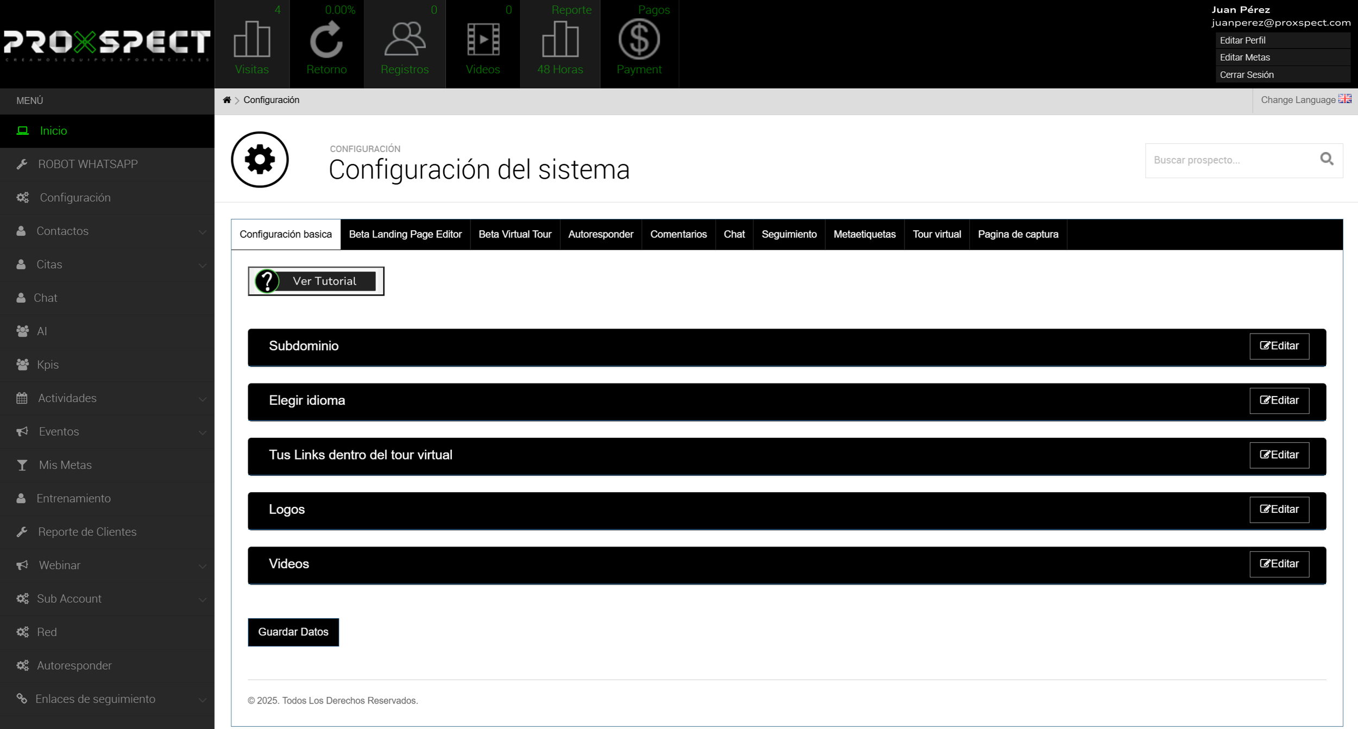Click Editar on the Subdominio row
The height and width of the screenshot is (729, 1358).
[1279, 346]
